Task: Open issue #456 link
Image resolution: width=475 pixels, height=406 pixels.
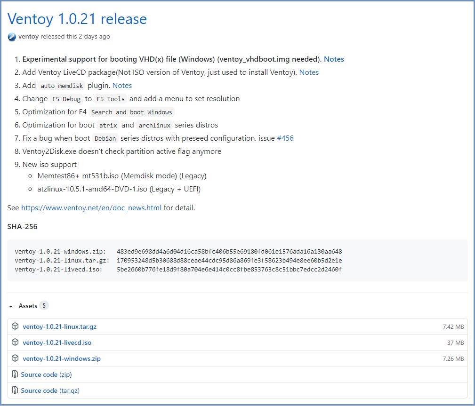Action: (285, 138)
